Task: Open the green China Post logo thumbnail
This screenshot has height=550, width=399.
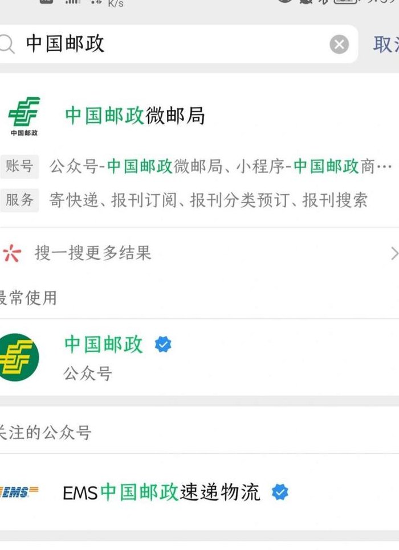Action: [x=24, y=116]
